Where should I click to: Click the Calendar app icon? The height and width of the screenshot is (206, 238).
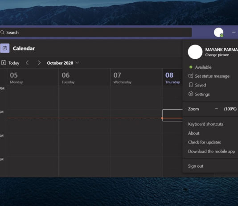pos(5,48)
